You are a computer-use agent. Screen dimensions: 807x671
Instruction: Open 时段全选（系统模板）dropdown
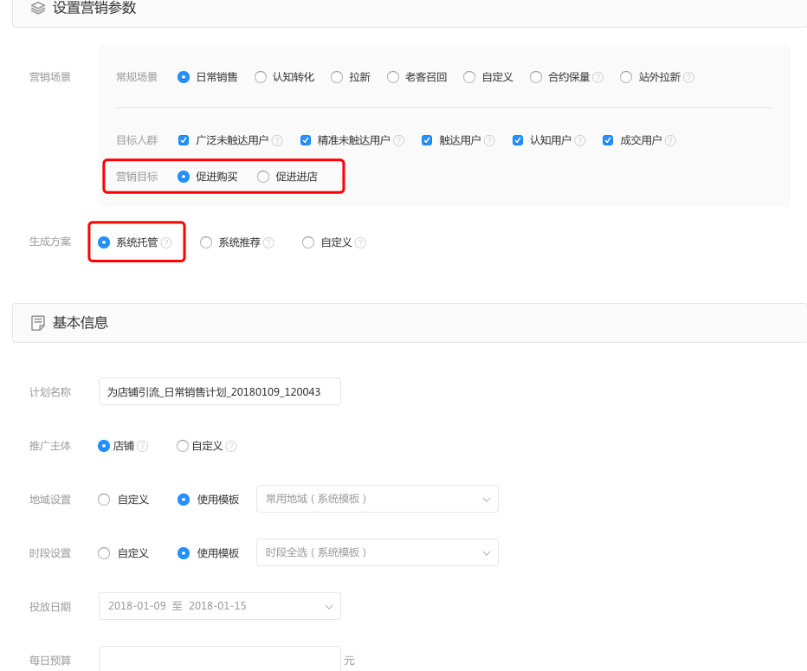coord(378,552)
